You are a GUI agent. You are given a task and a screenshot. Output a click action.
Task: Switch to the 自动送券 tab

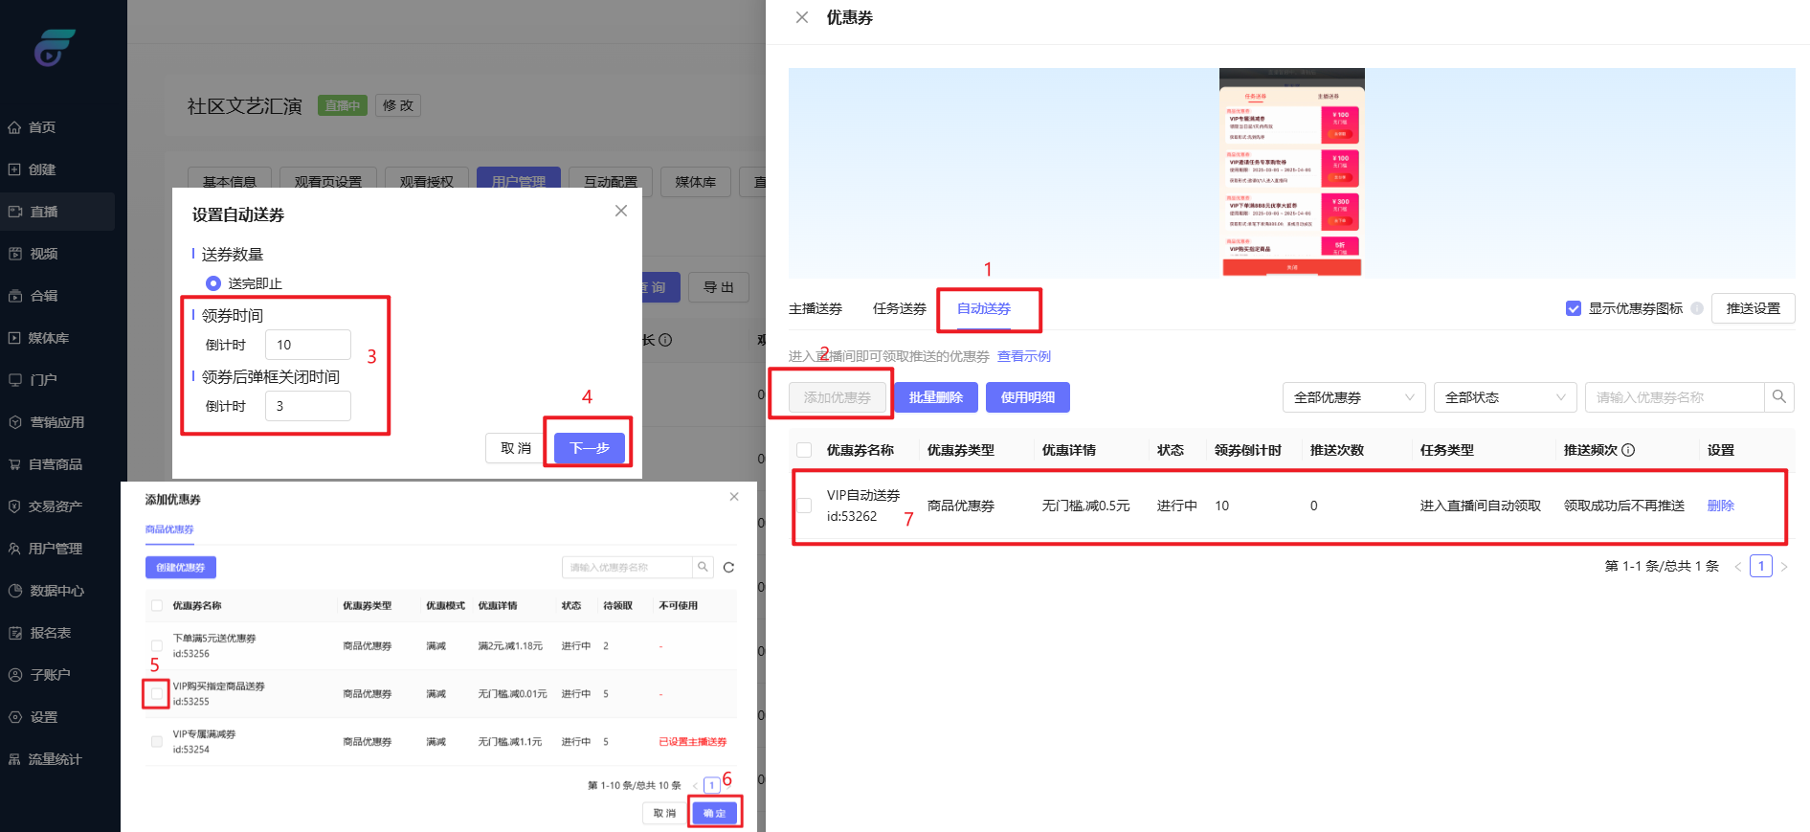[984, 308]
